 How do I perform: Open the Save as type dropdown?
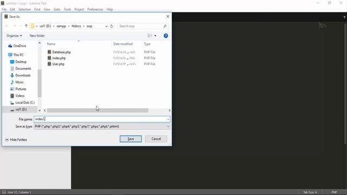[x=102, y=126]
